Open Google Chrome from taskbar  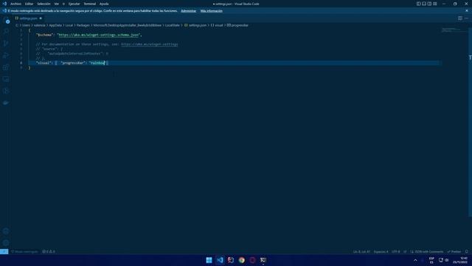(241, 260)
